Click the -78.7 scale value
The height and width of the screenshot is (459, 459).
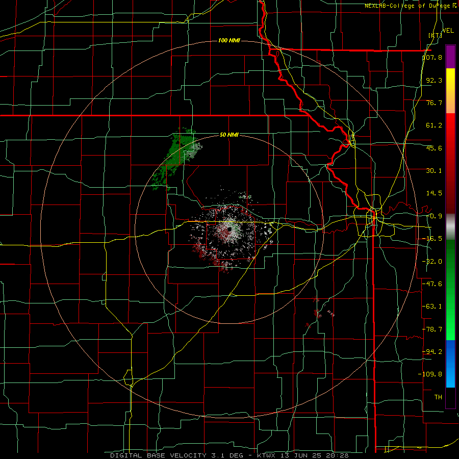432,329
